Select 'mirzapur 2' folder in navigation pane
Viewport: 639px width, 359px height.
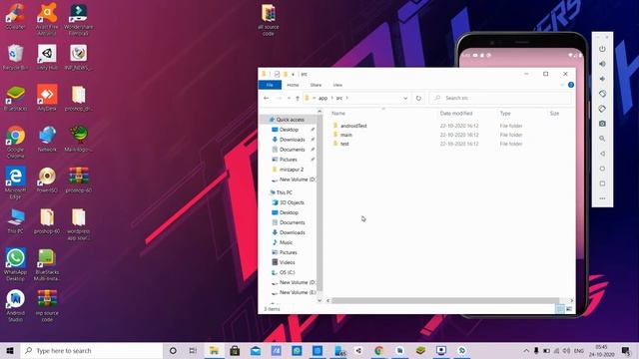click(x=291, y=170)
